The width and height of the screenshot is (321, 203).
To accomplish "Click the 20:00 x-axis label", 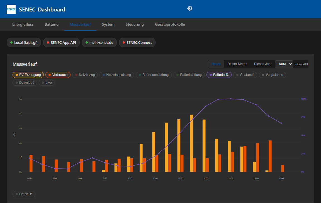I will coord(281,179).
